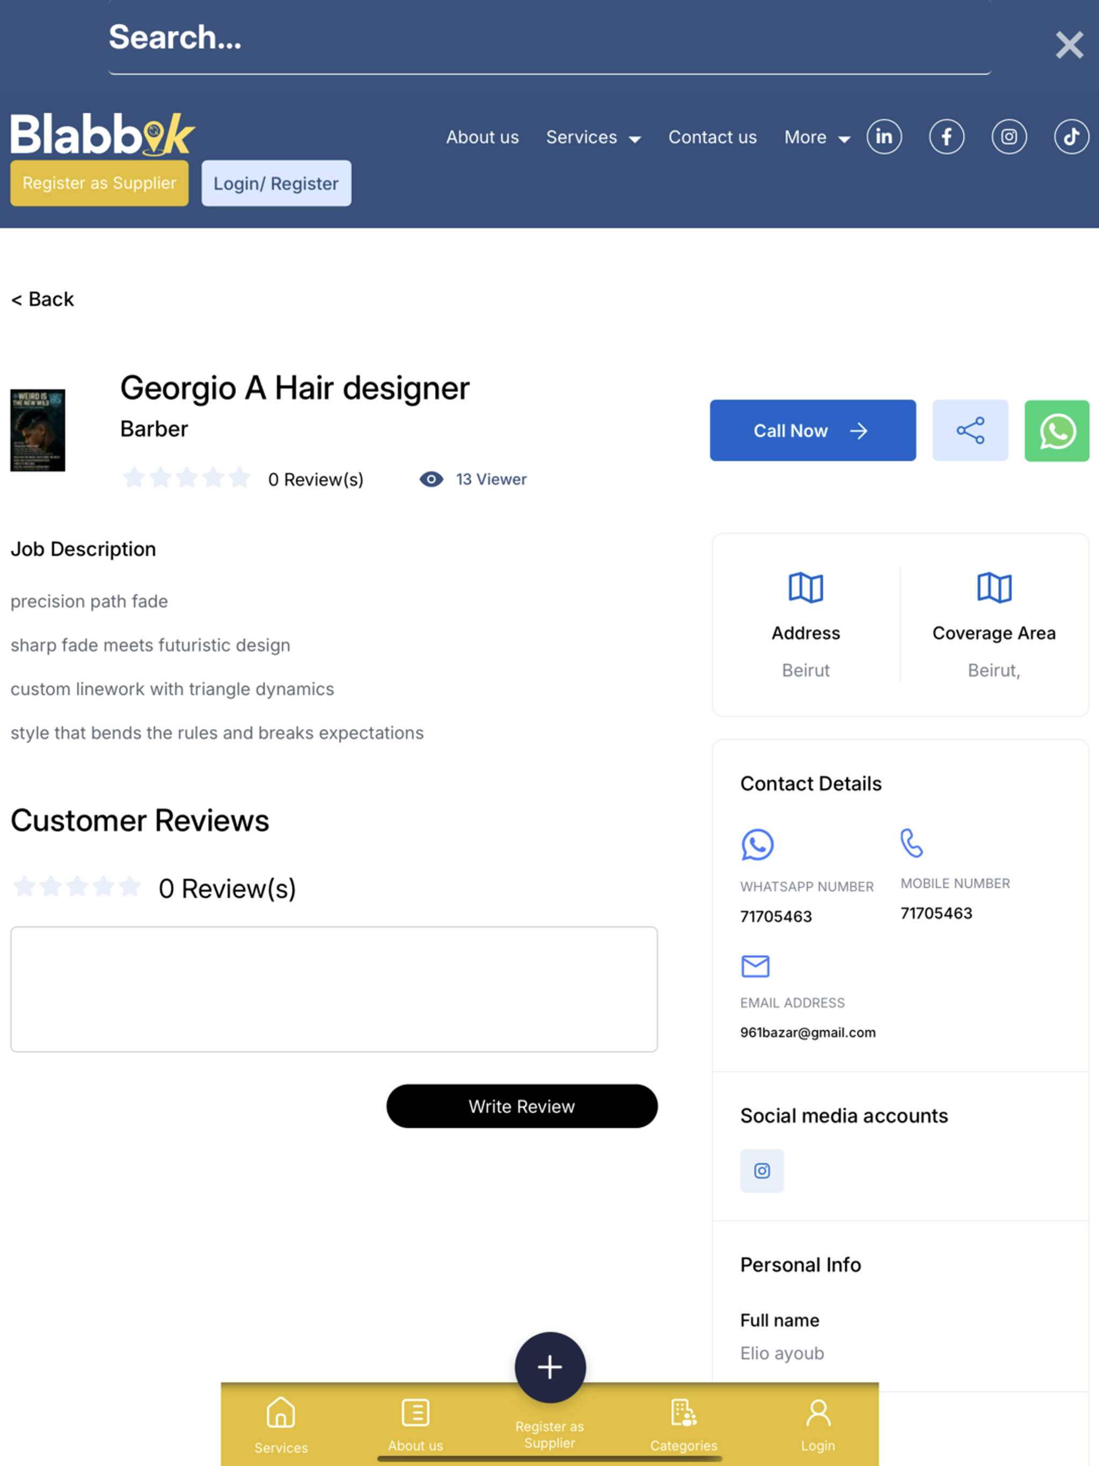Click the Barber category label

coord(154,429)
